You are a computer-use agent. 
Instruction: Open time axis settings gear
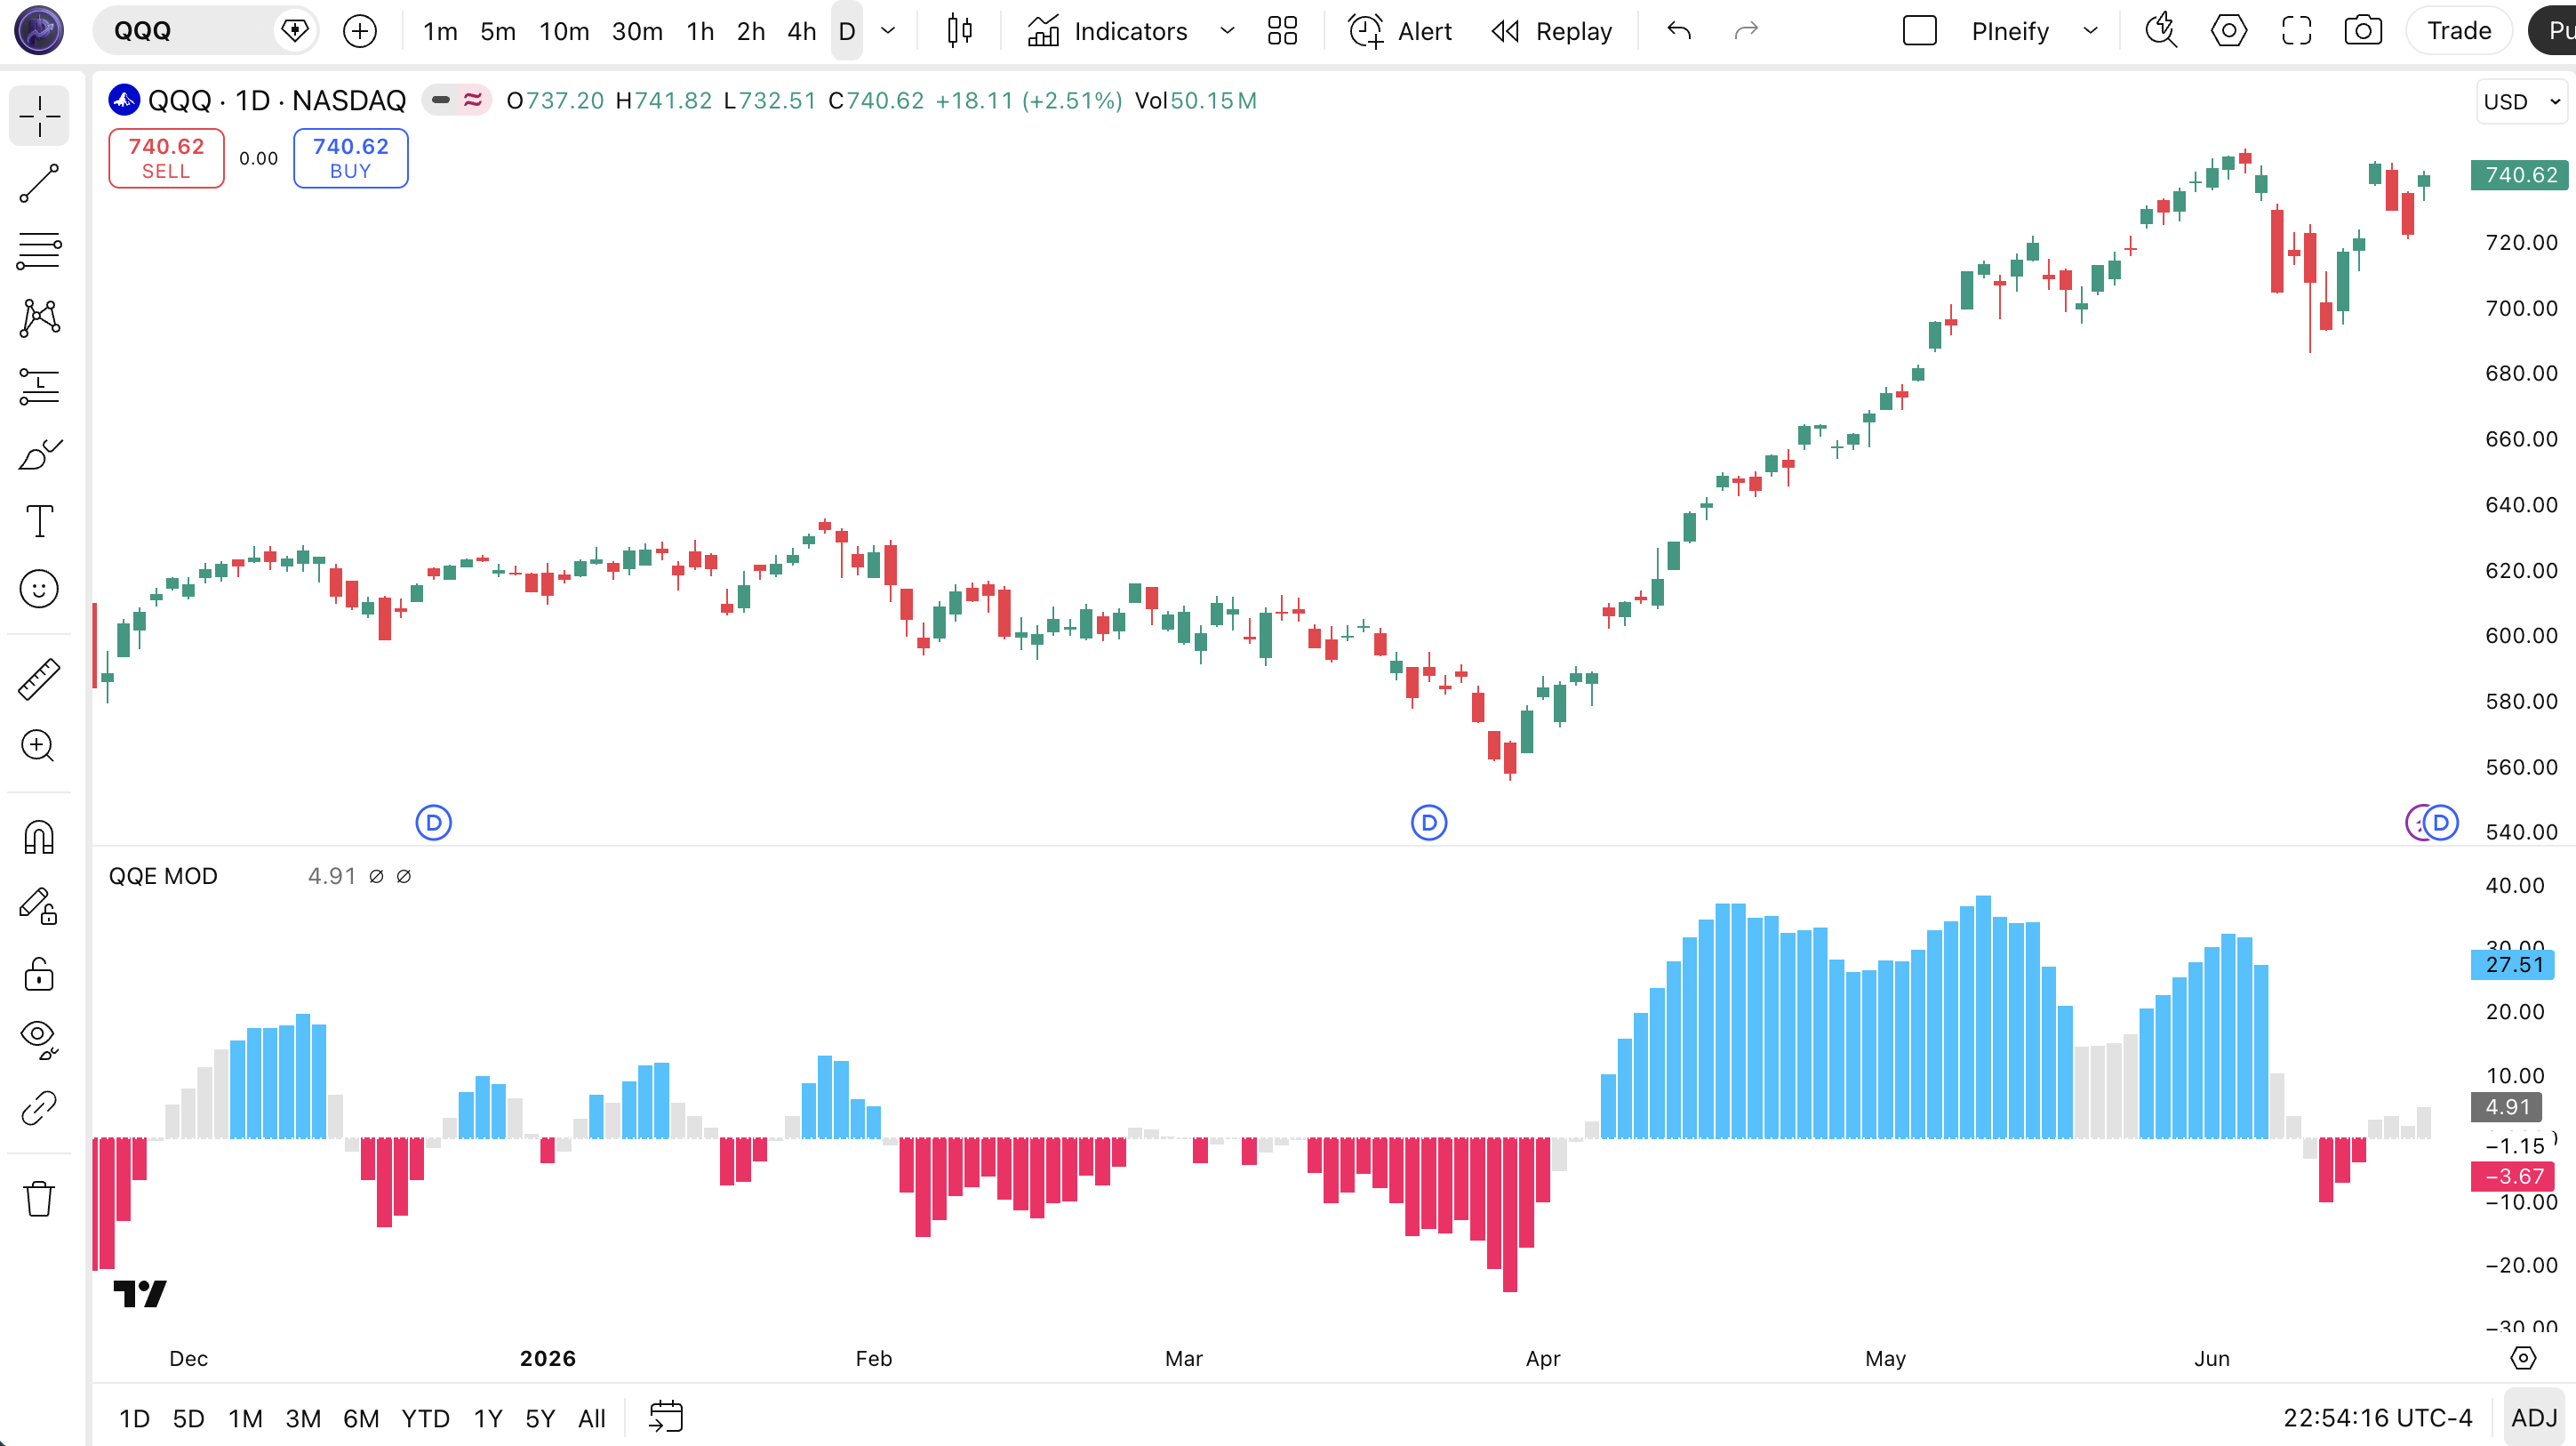[2523, 1358]
